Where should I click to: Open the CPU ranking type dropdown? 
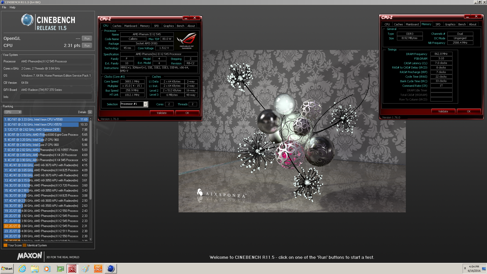pos(13,112)
